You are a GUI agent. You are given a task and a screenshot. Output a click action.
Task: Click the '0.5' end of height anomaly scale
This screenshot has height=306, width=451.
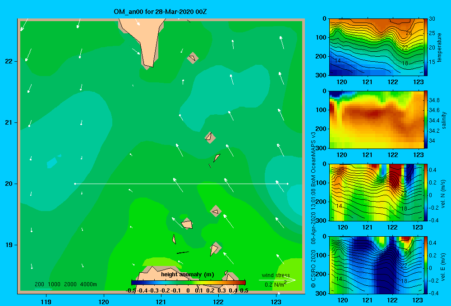244,291
